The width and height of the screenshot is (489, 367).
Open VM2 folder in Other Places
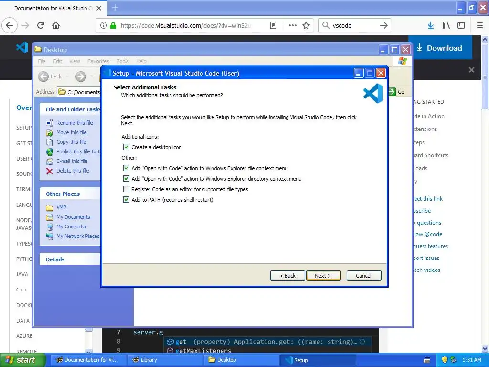pyautogui.click(x=61, y=207)
